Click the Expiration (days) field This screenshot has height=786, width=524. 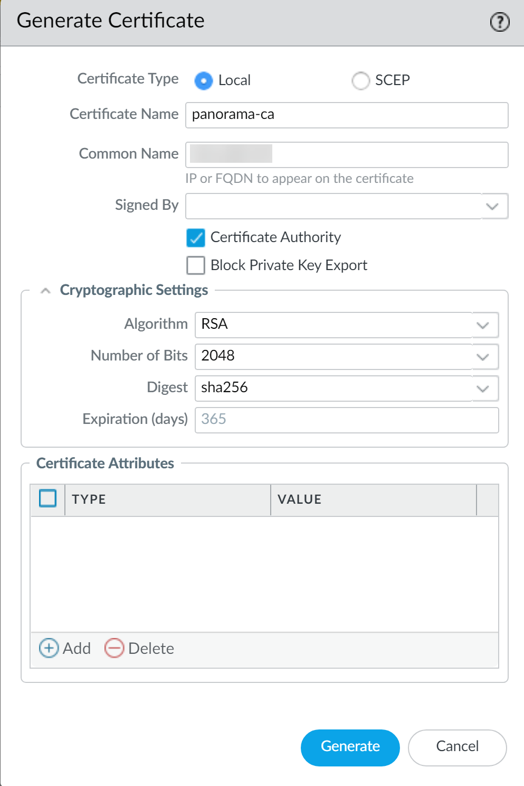[346, 420]
